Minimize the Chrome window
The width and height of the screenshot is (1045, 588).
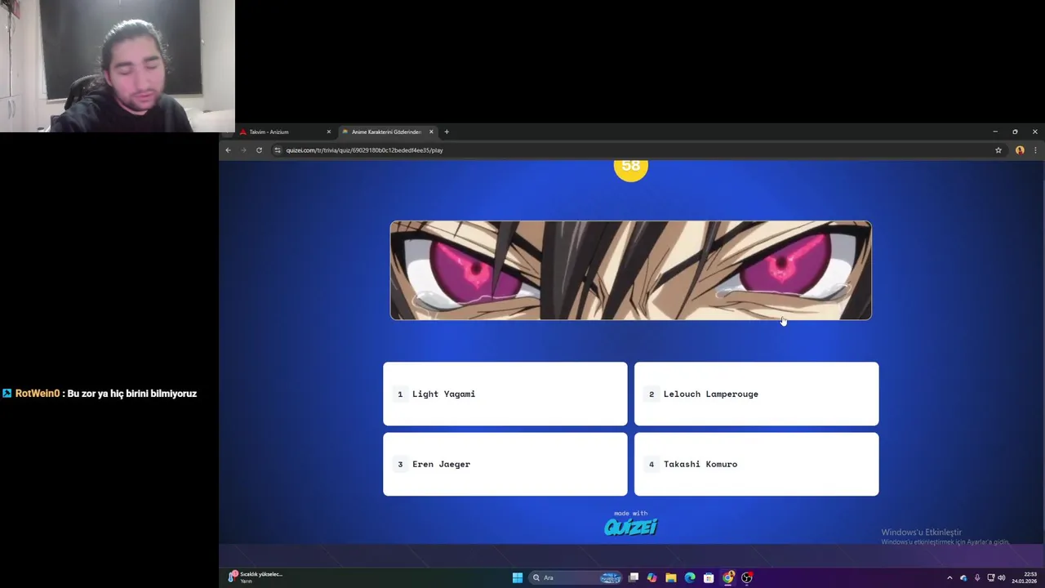(995, 131)
